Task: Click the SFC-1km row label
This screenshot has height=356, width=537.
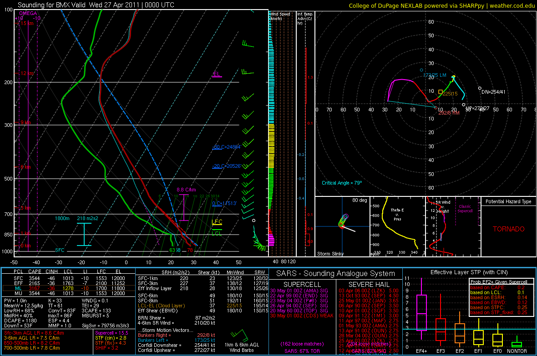Action: (148, 278)
